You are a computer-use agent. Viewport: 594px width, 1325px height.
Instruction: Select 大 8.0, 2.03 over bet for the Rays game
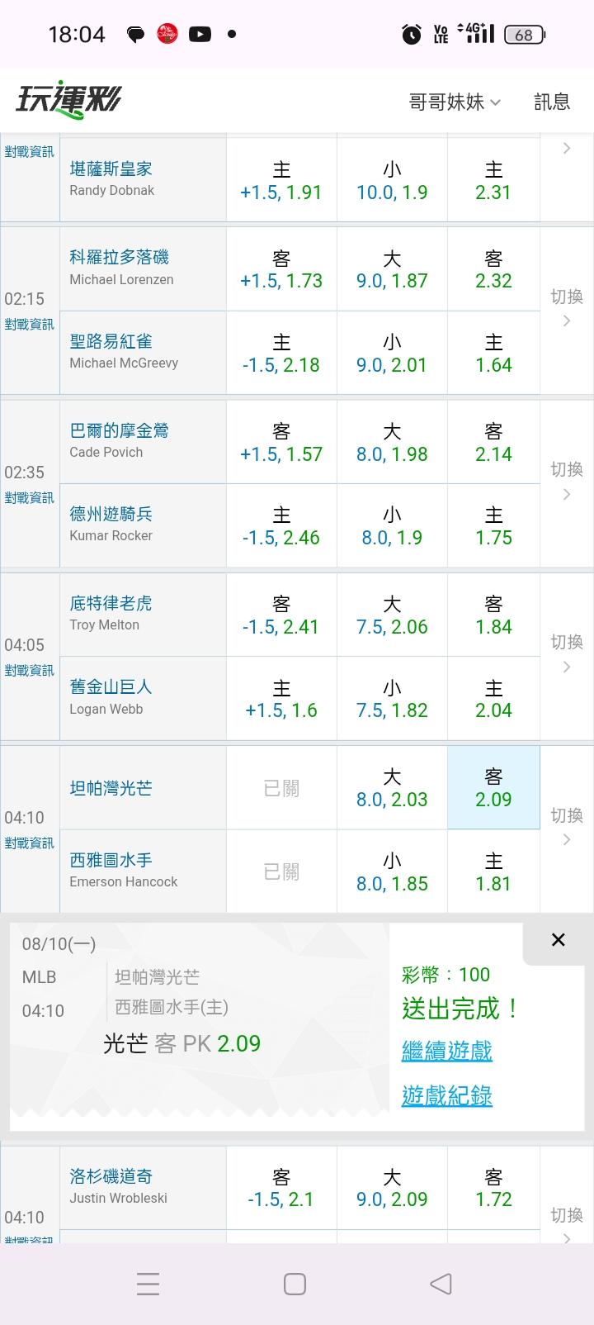(392, 788)
